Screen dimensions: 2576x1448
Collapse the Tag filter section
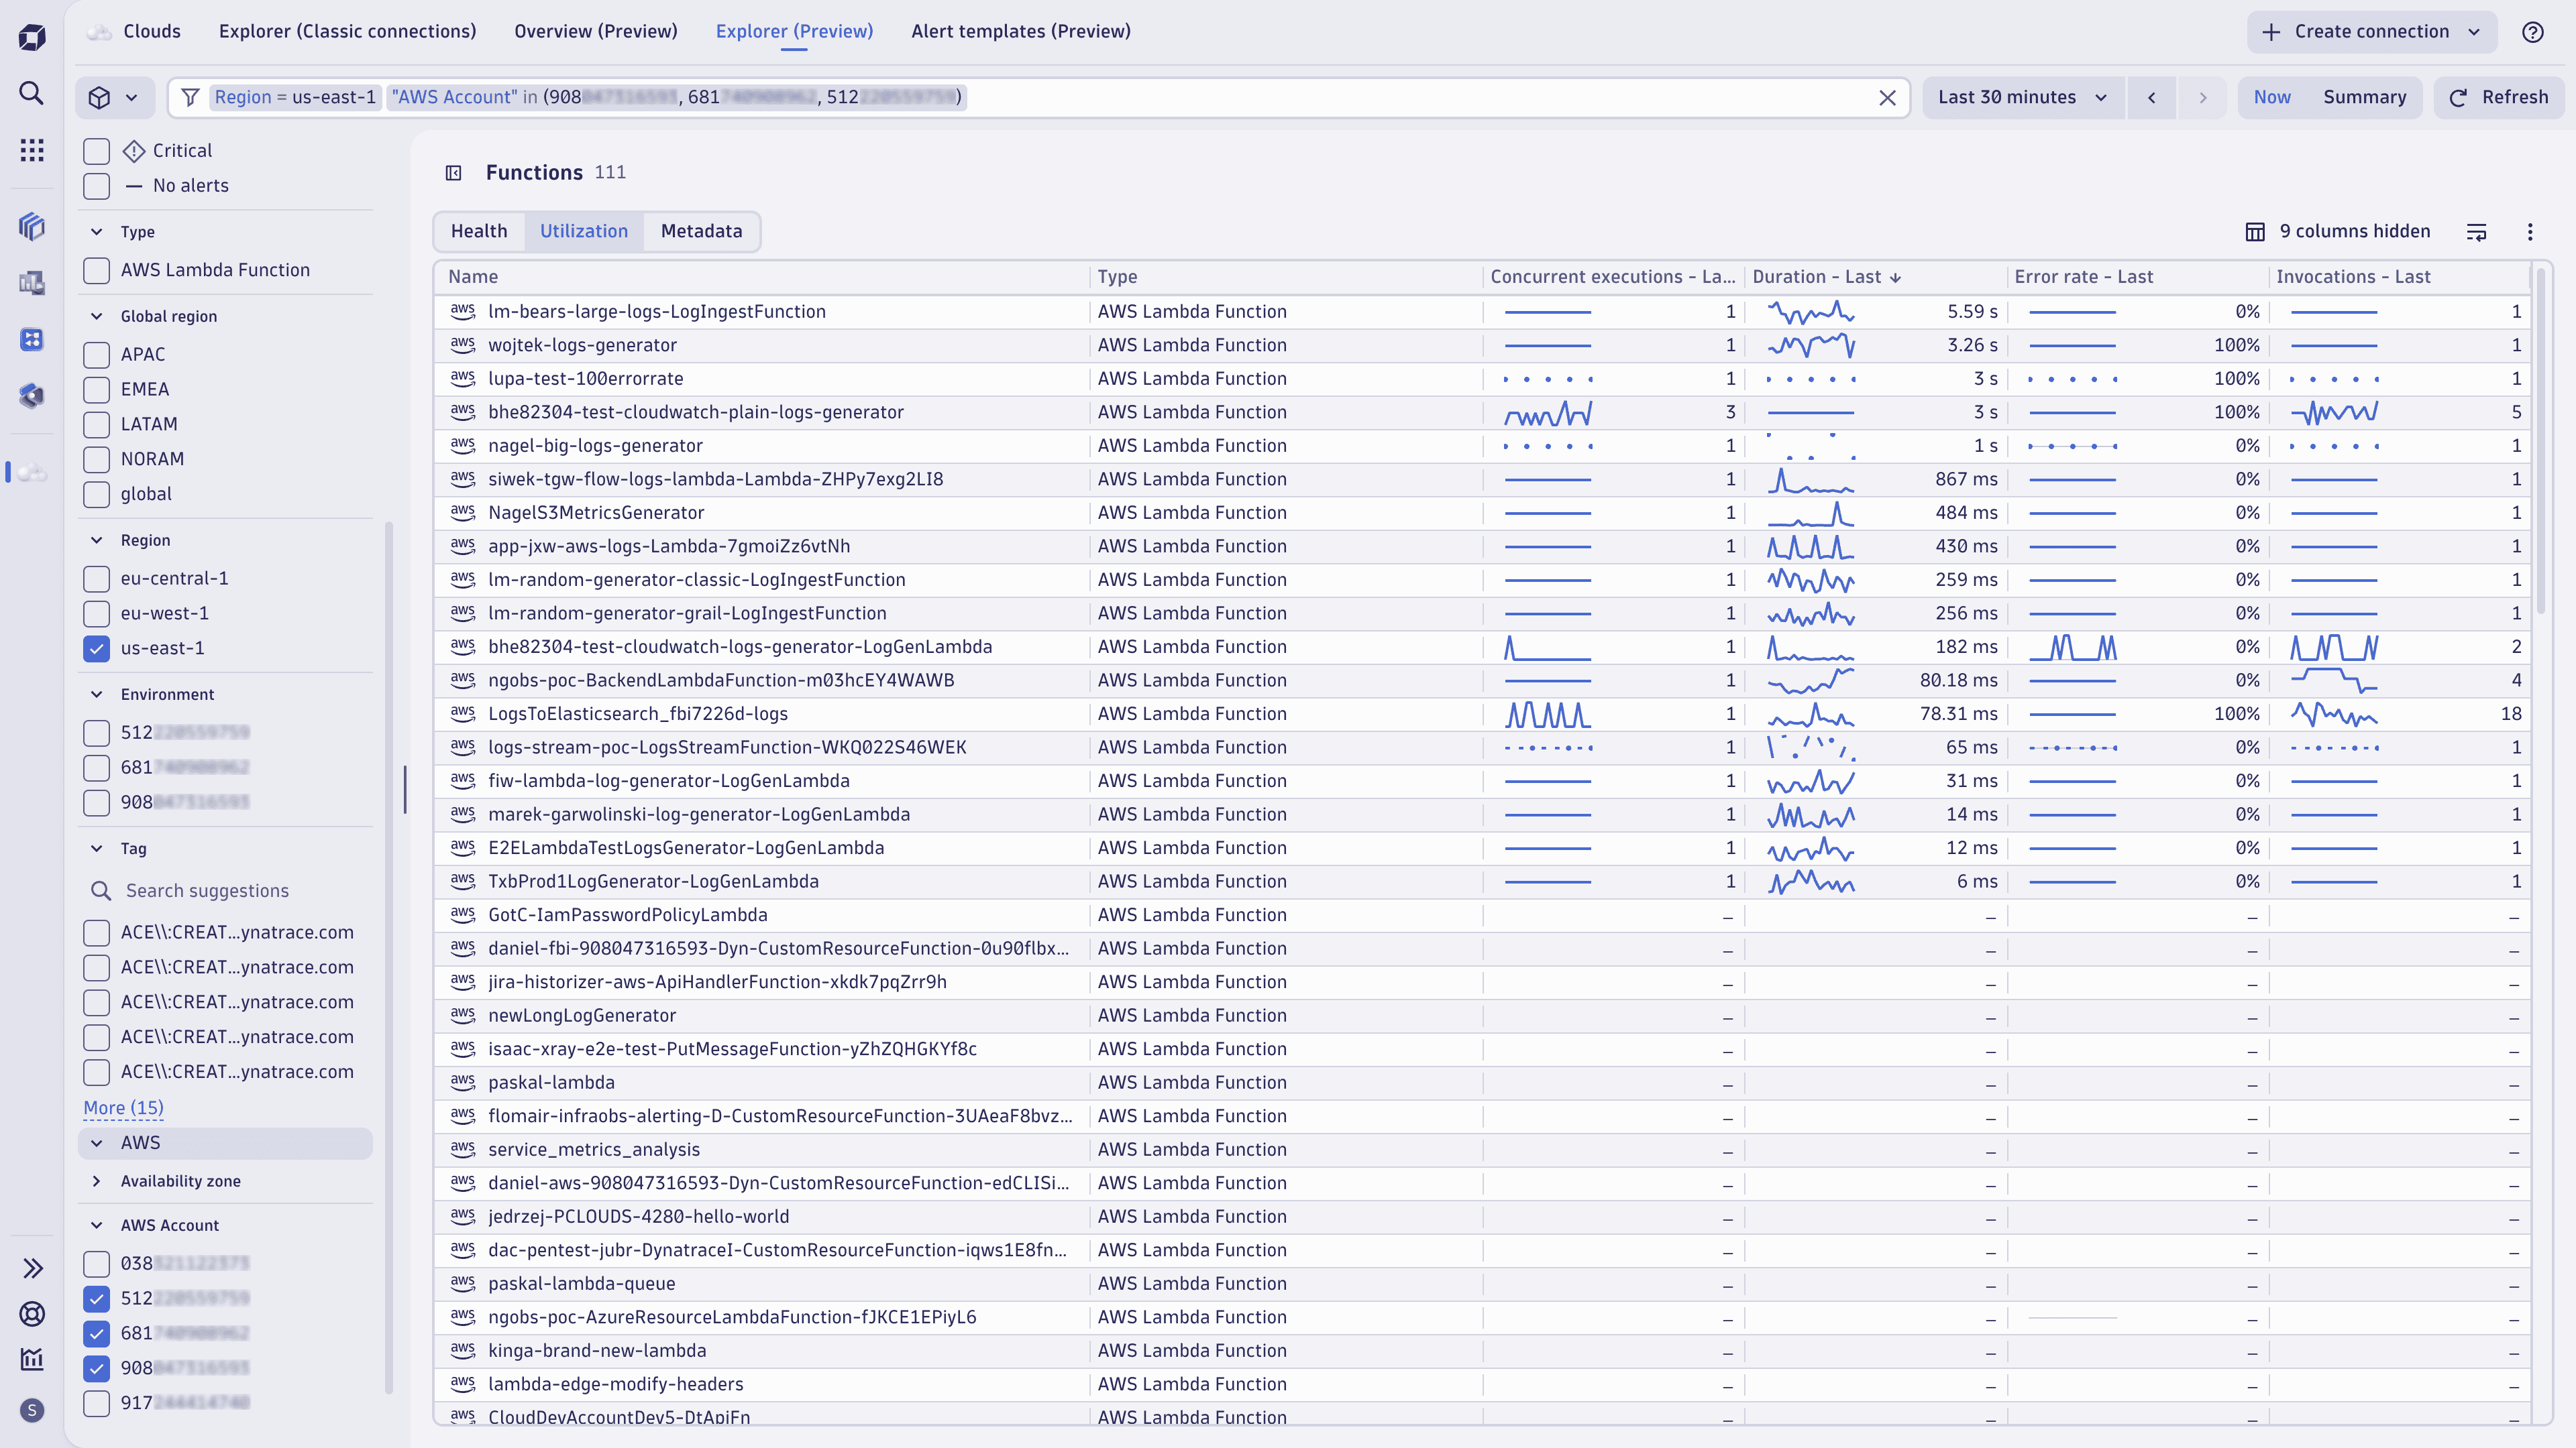coord(97,849)
